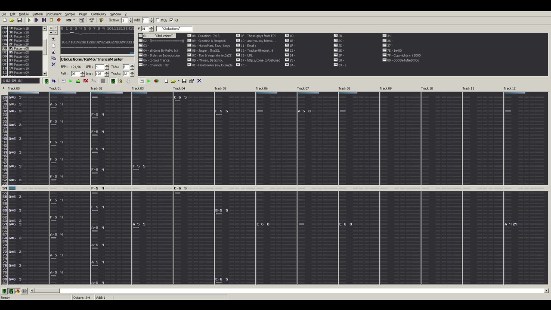551x310 pixels.
Task: Select sequence row 06 Pattern 06
Action: (x=22, y=56)
